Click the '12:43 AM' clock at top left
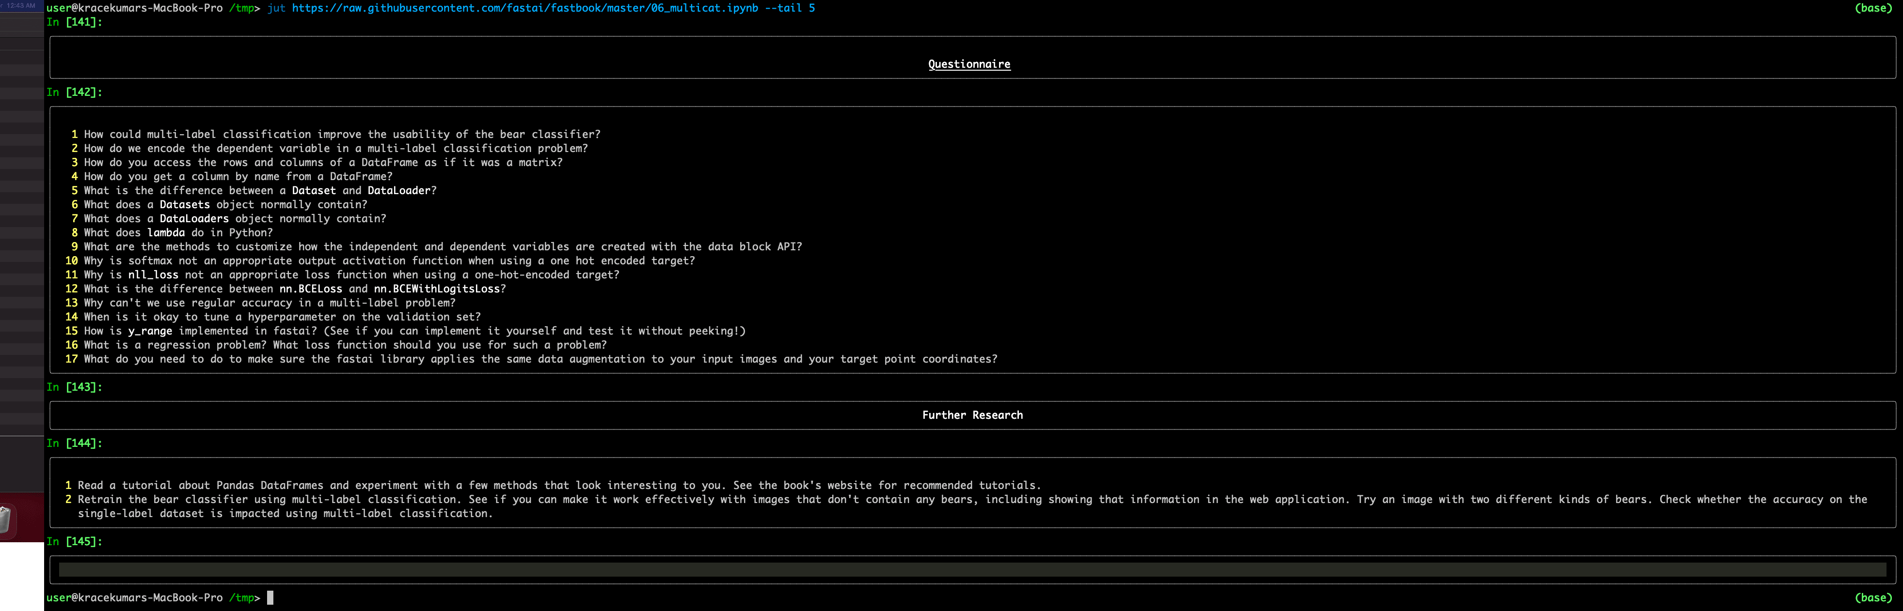 click(21, 5)
